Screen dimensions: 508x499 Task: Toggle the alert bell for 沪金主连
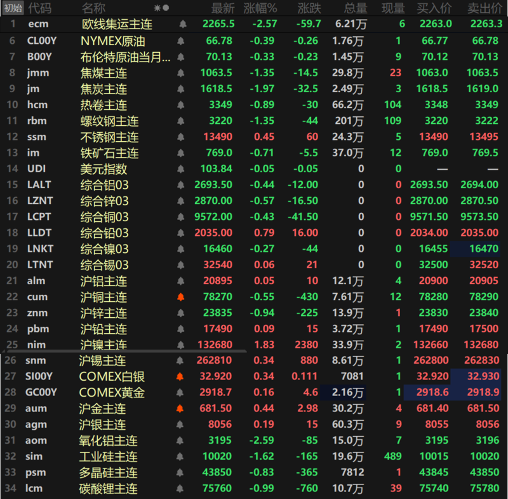tap(183, 409)
